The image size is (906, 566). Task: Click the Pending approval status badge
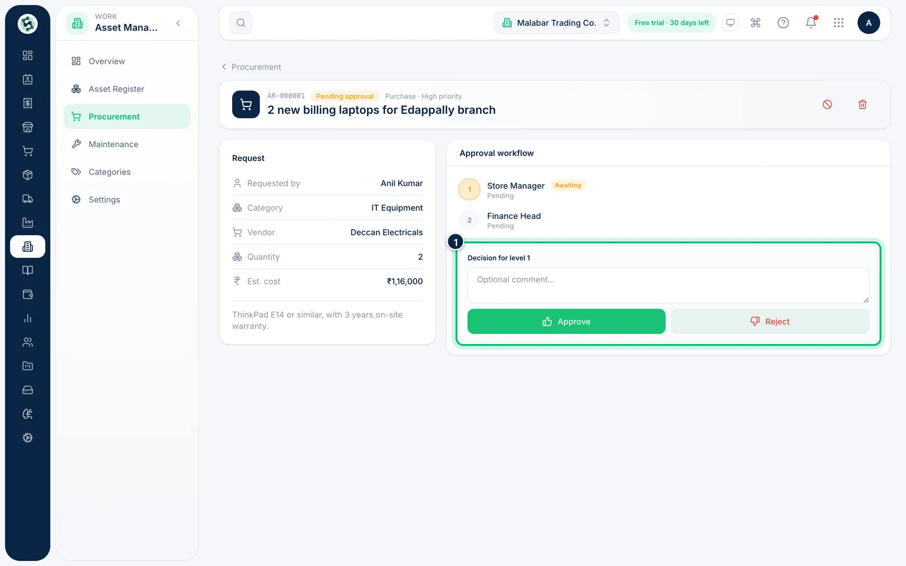tap(345, 96)
